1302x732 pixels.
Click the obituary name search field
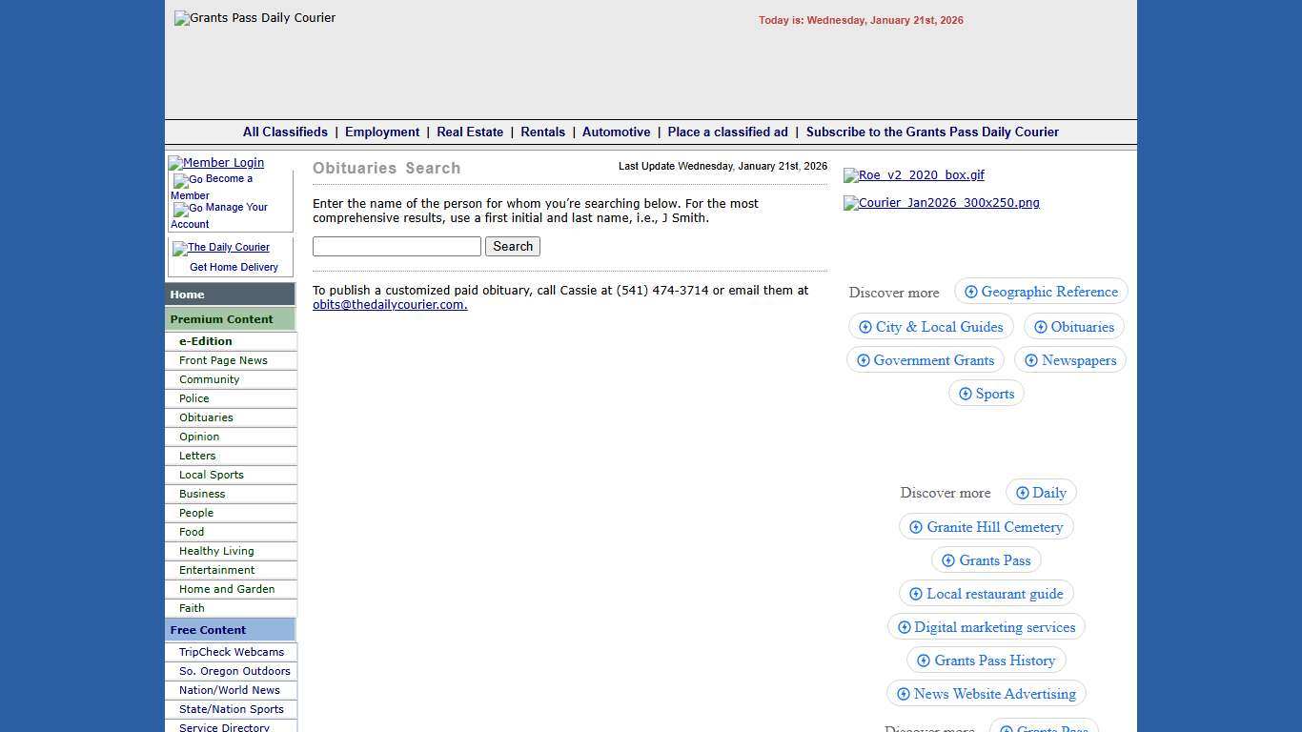coord(396,246)
